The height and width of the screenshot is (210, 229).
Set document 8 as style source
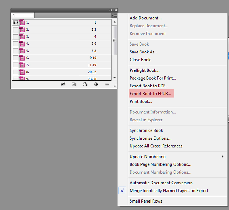click(x=16, y=72)
